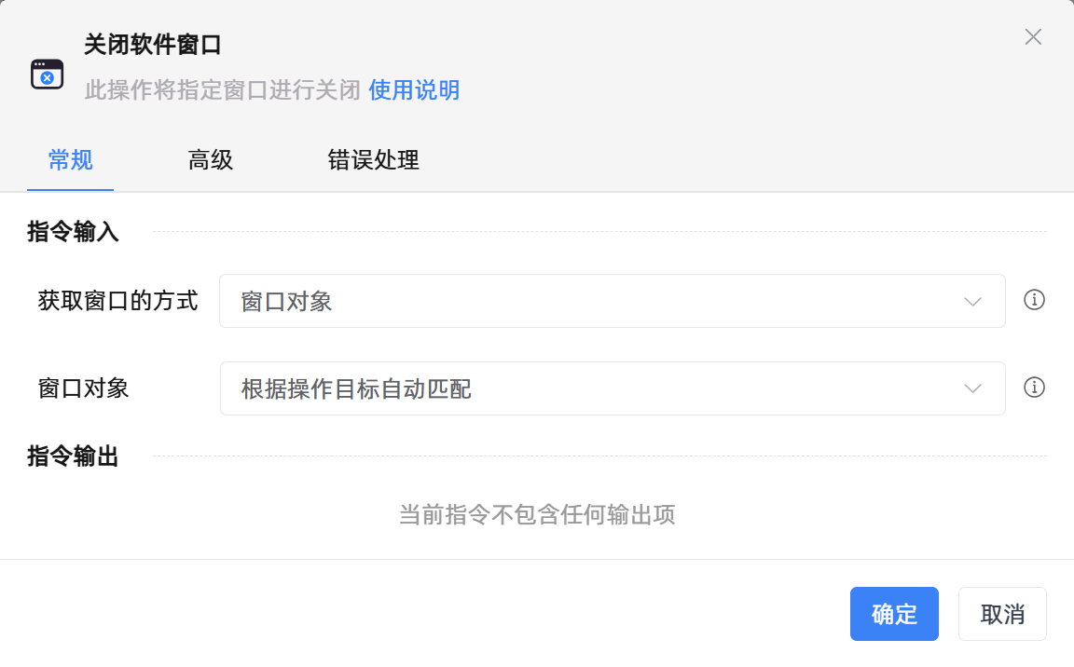Click the circled info symbol next to window object
The height and width of the screenshot is (667, 1074).
point(1034,388)
